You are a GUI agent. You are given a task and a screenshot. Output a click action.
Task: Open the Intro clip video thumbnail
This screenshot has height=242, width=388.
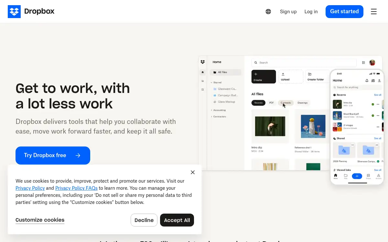(x=270, y=126)
